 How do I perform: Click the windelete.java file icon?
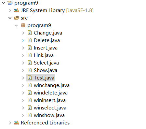(x=30, y=93)
